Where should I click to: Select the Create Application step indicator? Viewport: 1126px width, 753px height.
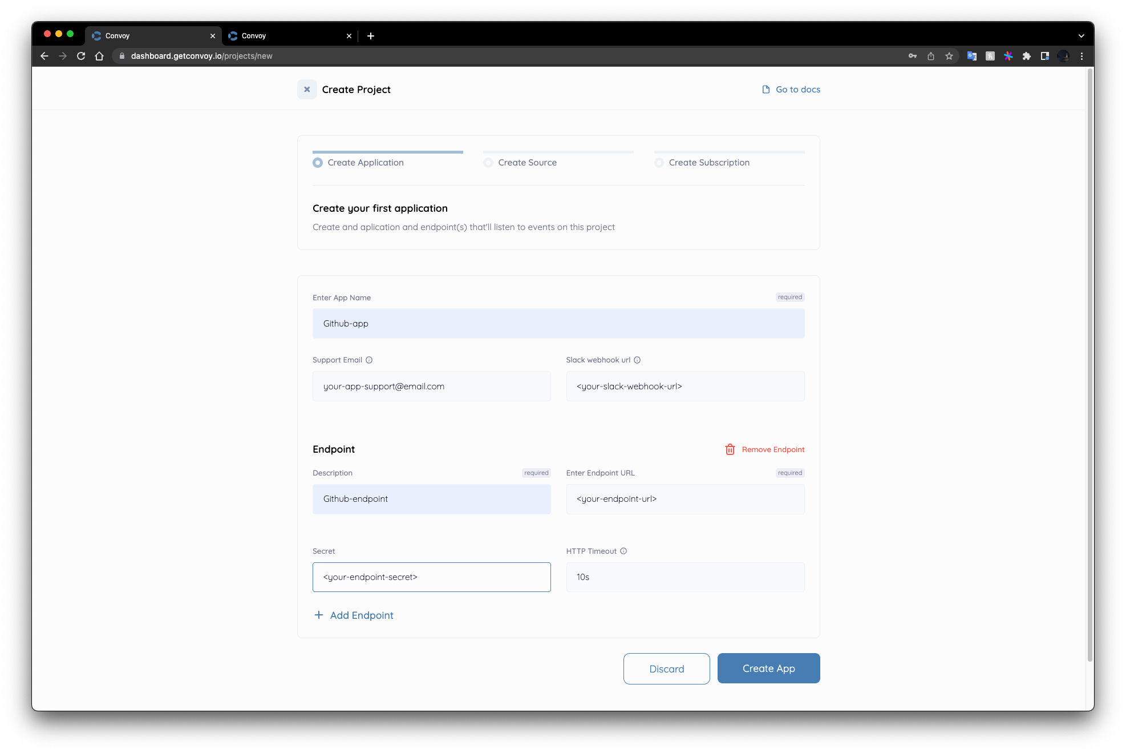pos(318,162)
